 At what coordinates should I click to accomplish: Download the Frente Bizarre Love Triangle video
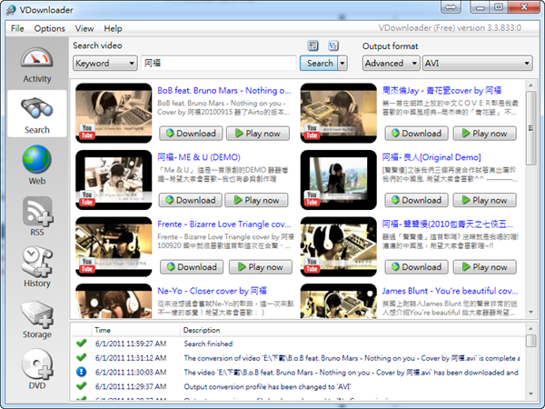tap(192, 266)
